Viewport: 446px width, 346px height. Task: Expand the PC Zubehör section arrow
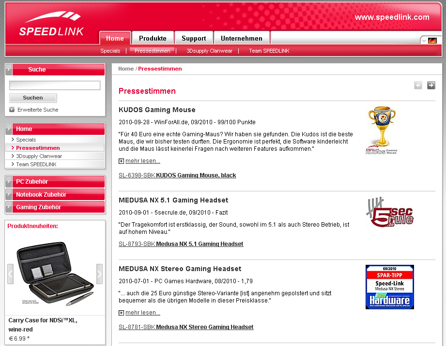point(9,181)
